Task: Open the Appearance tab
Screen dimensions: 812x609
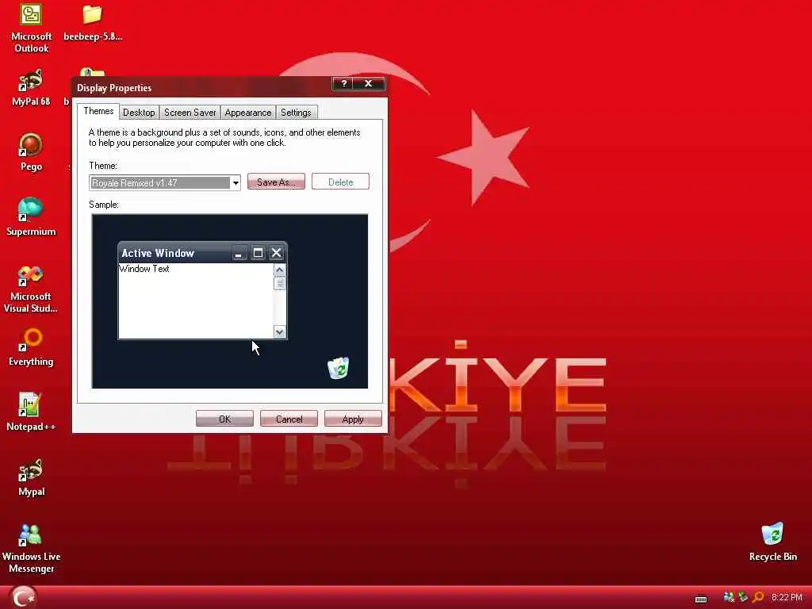Action: (248, 113)
